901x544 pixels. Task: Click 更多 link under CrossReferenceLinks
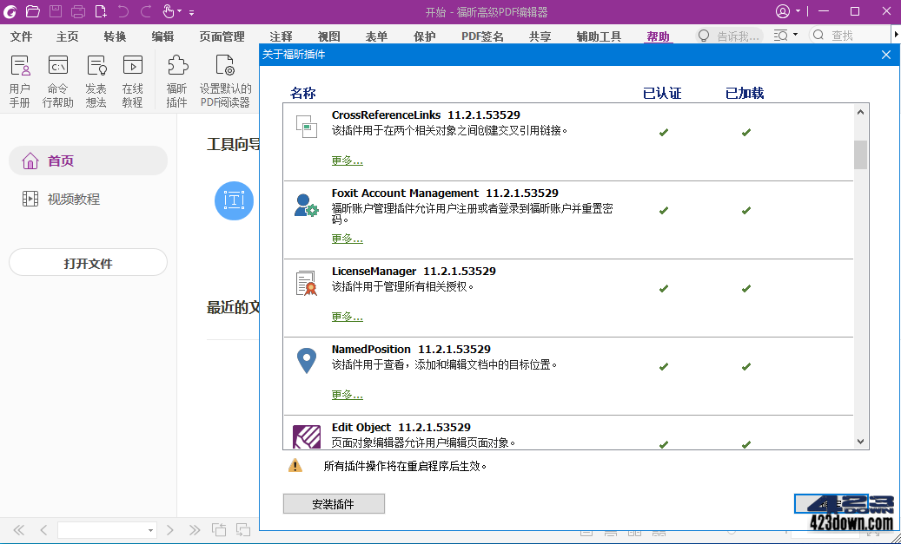click(347, 161)
